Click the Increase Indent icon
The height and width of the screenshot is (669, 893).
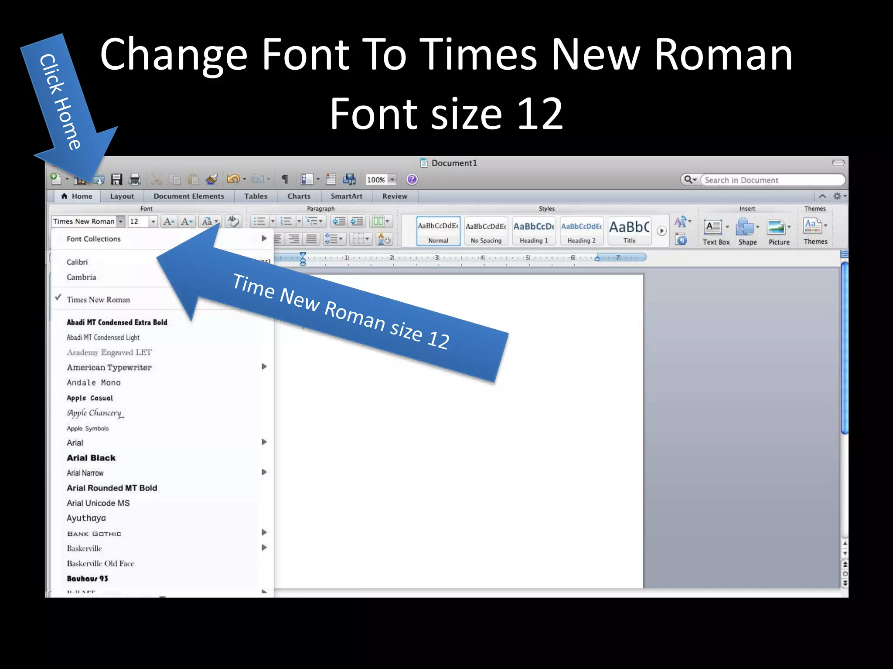(x=357, y=221)
